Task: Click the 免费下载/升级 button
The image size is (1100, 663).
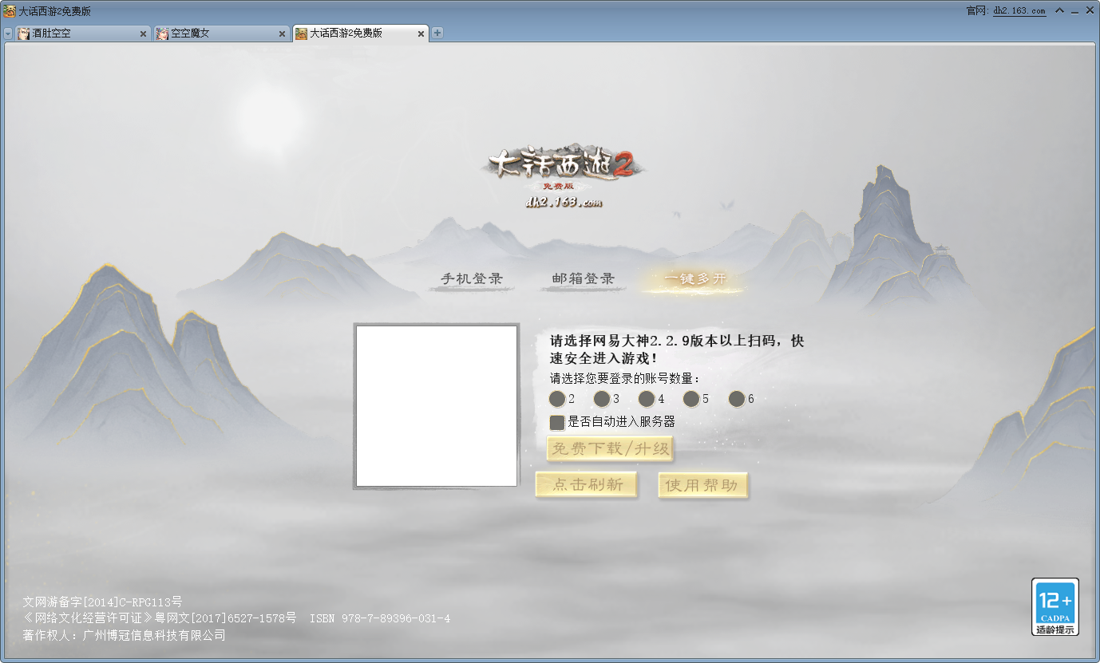Action: (611, 448)
